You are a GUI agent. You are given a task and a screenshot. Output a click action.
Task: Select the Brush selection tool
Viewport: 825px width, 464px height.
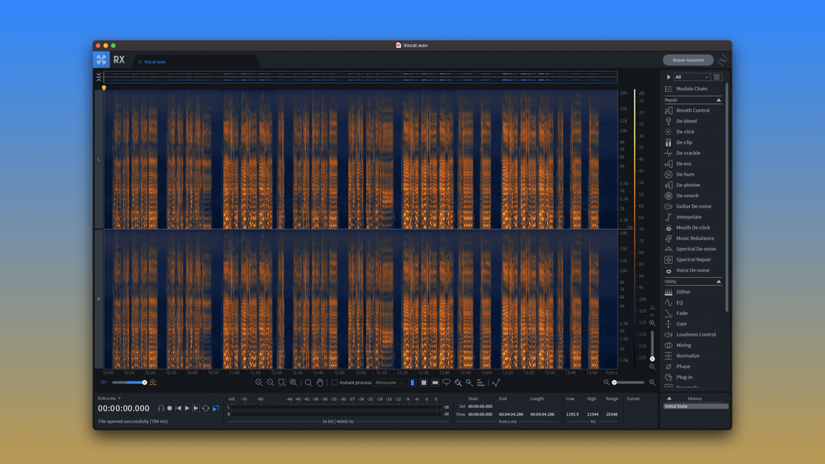click(x=458, y=382)
